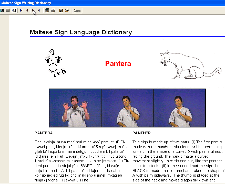This screenshot has width=225, height=184.
Task: Click the PANTERA Maltese heading
Action: [x=44, y=133]
